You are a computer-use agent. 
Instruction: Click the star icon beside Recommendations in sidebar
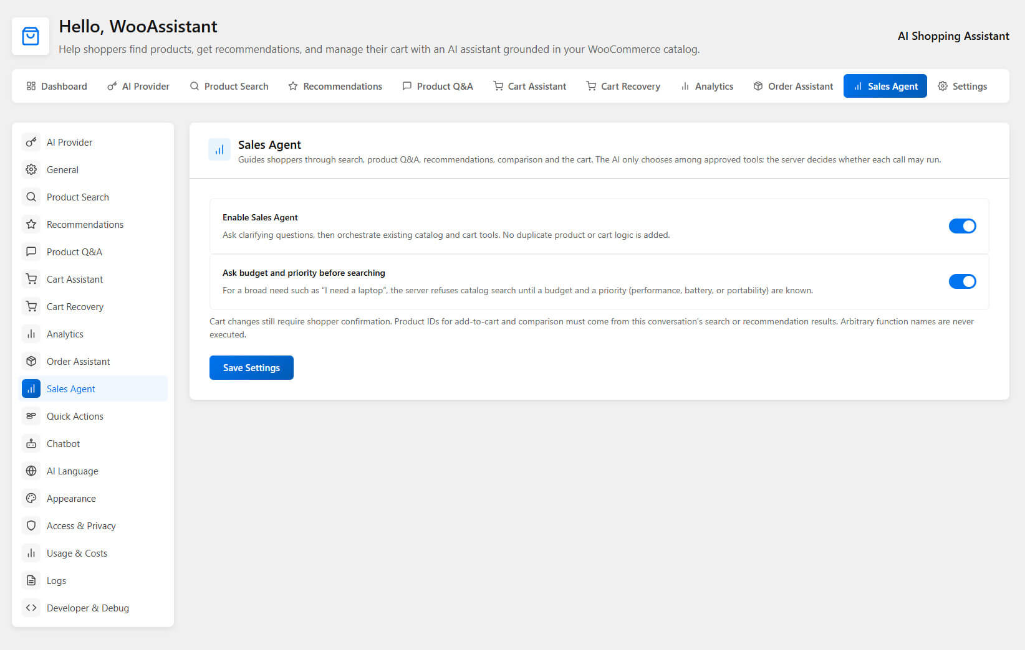[x=31, y=225]
